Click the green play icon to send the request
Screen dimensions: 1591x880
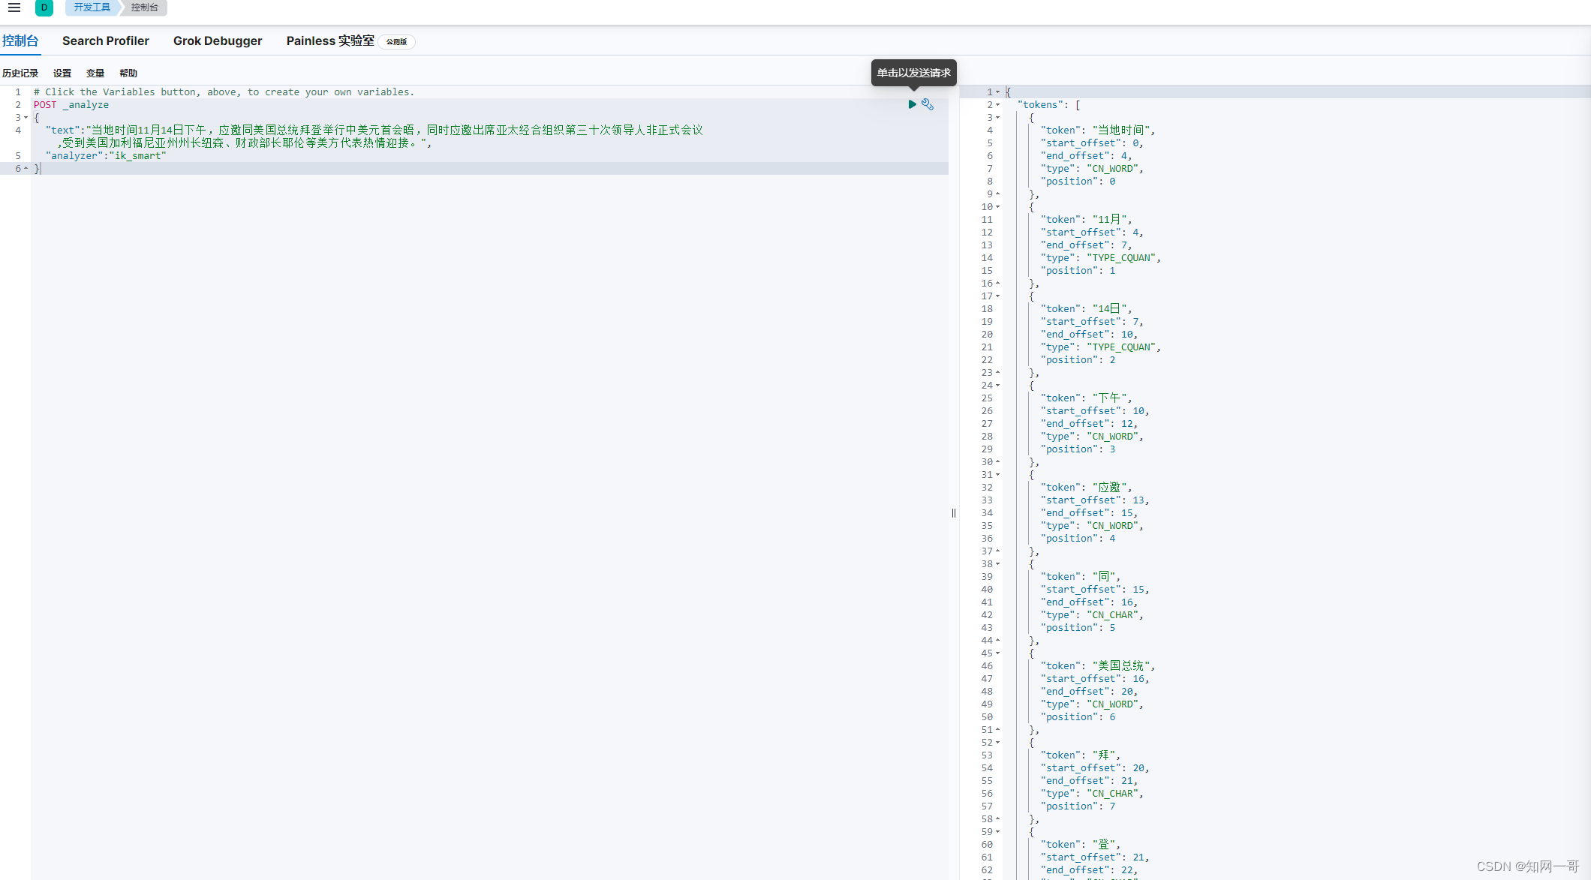tap(912, 104)
